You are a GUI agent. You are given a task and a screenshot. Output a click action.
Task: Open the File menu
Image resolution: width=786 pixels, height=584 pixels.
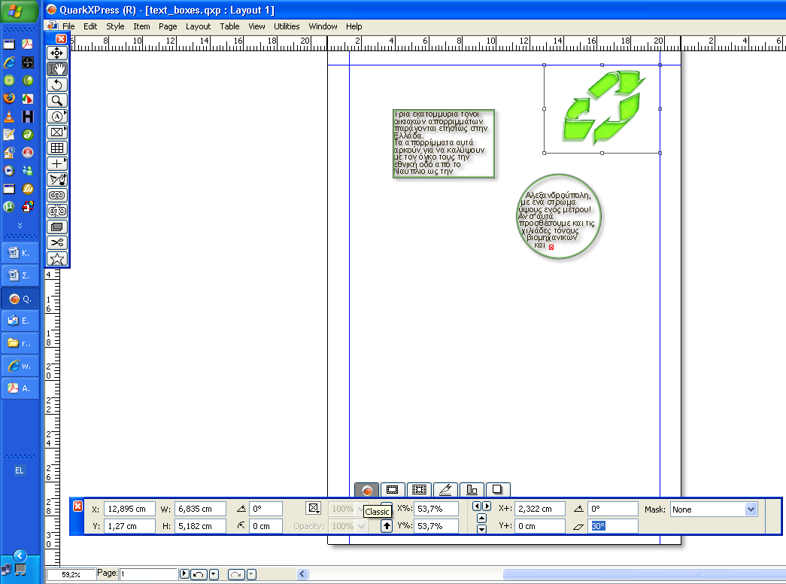68,26
